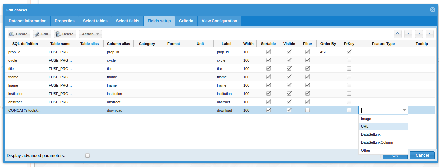439x167 pixels.
Task: Open the Action dropdown menu
Action: (x=90, y=34)
